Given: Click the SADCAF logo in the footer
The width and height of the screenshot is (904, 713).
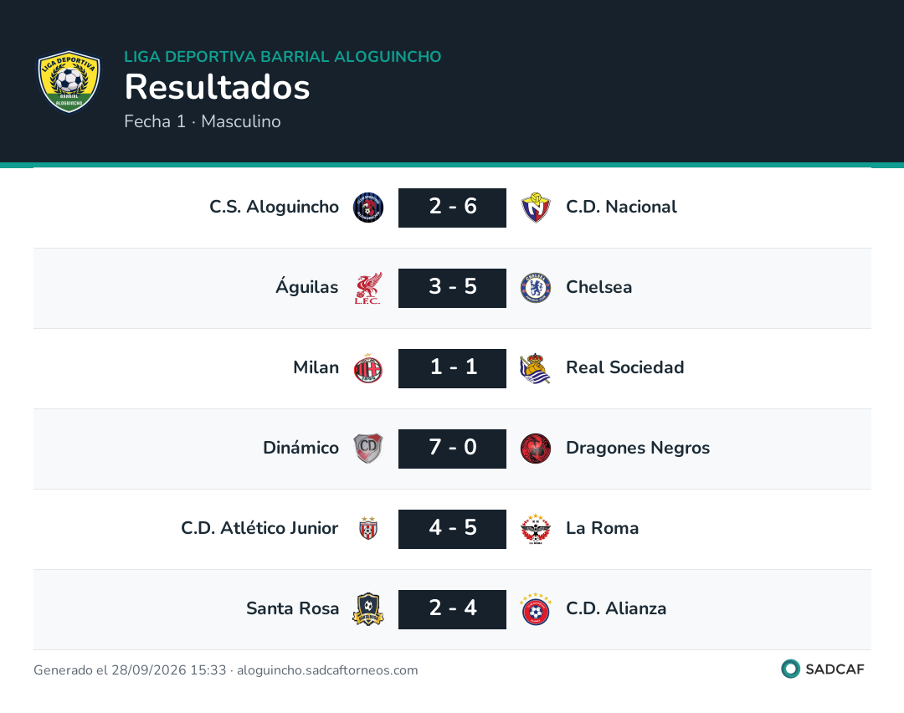Looking at the screenshot, I should (x=823, y=669).
